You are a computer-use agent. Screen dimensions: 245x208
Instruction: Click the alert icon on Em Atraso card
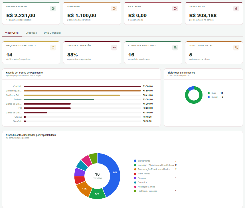click(175, 9)
